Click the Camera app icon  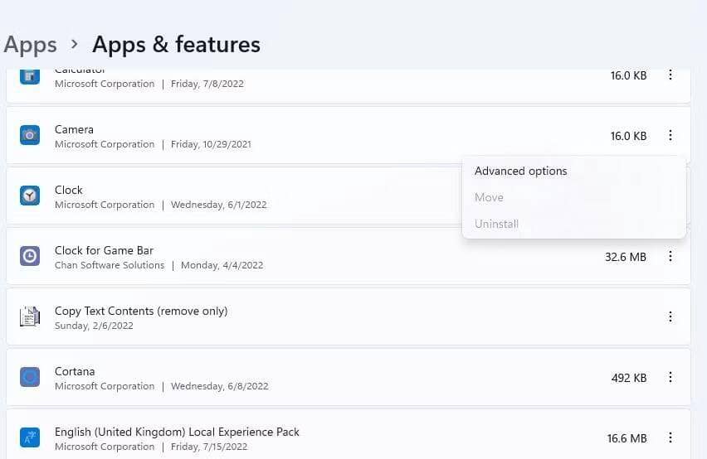[x=30, y=135]
